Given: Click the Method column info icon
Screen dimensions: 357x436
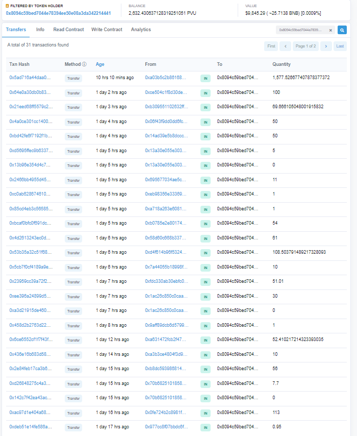Looking at the screenshot, I should pos(84,64).
